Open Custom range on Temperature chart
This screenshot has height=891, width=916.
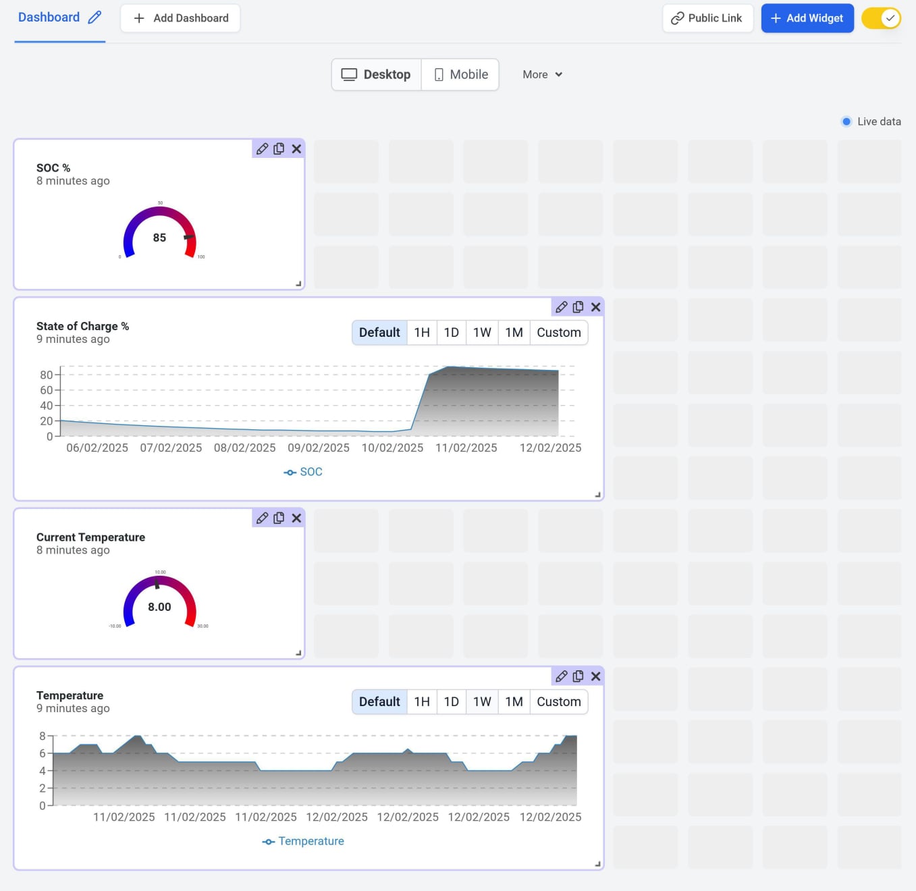[558, 702]
